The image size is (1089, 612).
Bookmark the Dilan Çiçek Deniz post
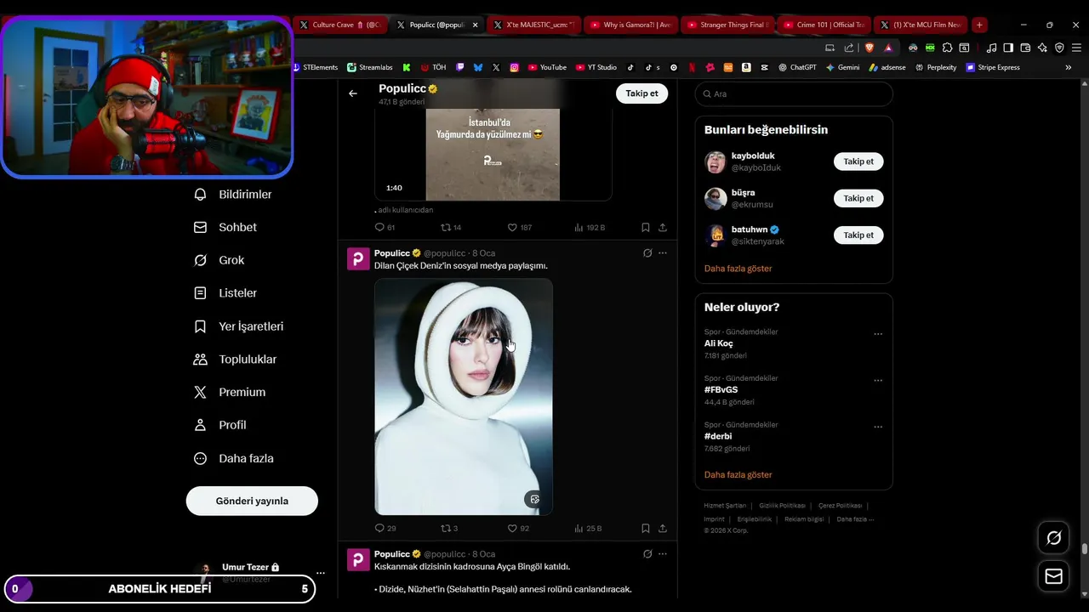pos(646,529)
